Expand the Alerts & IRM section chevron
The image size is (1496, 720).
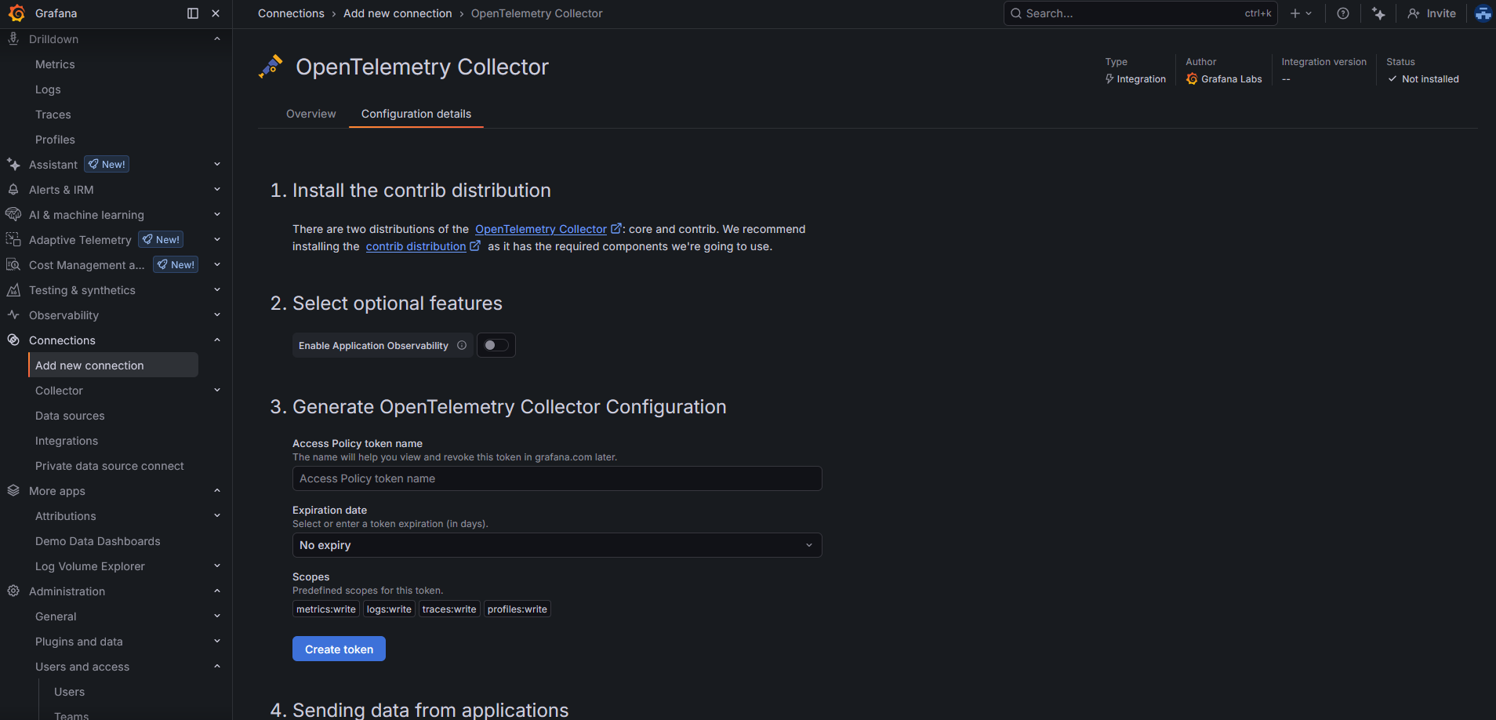217,190
